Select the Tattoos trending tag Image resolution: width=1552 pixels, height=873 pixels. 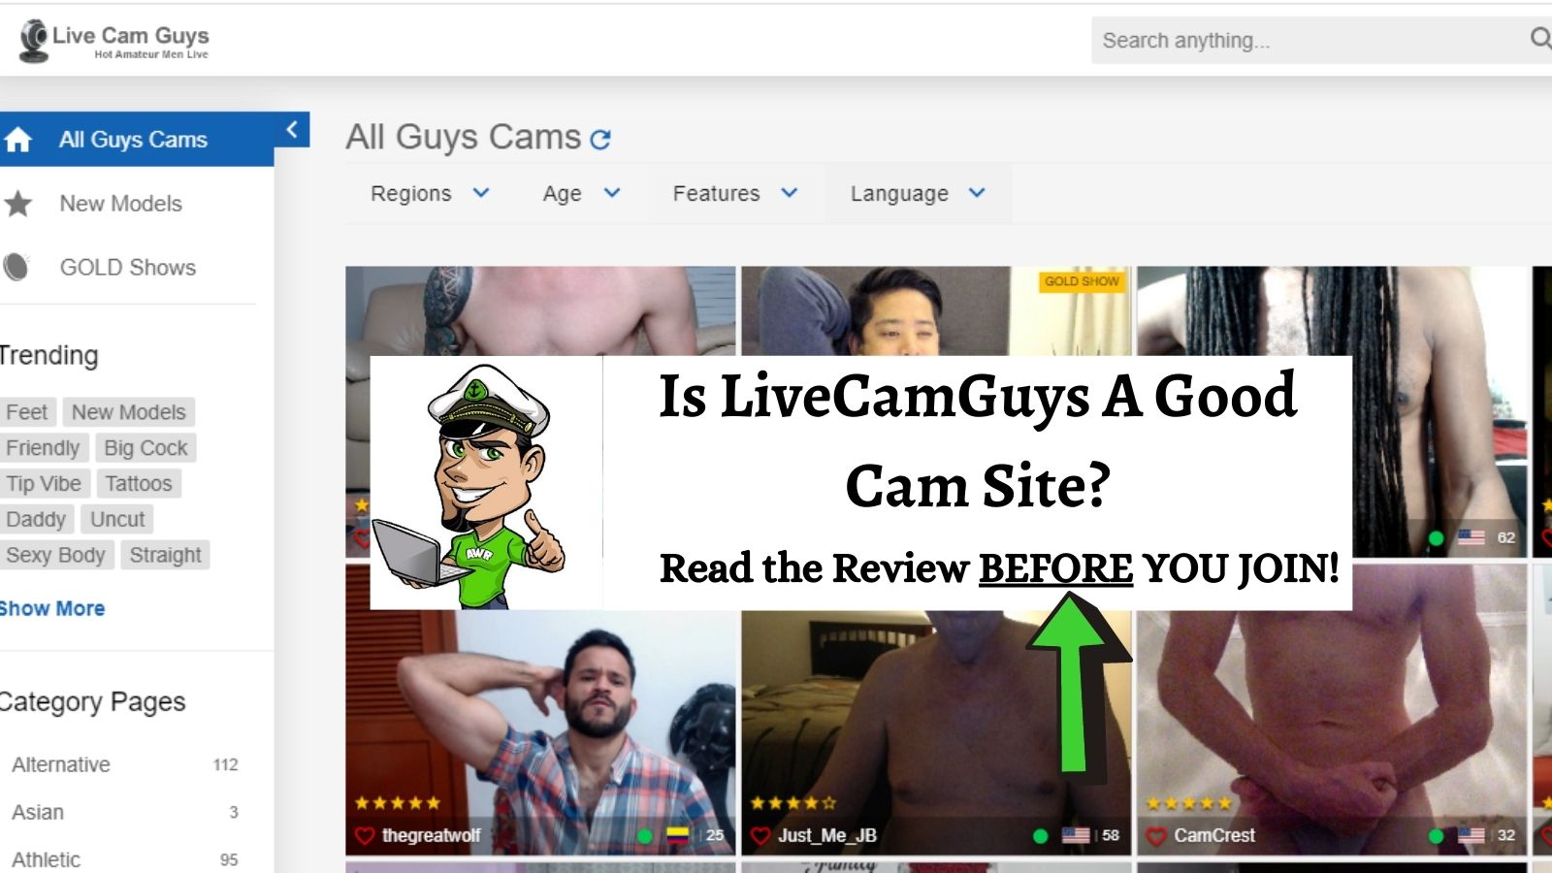pyautogui.click(x=138, y=483)
